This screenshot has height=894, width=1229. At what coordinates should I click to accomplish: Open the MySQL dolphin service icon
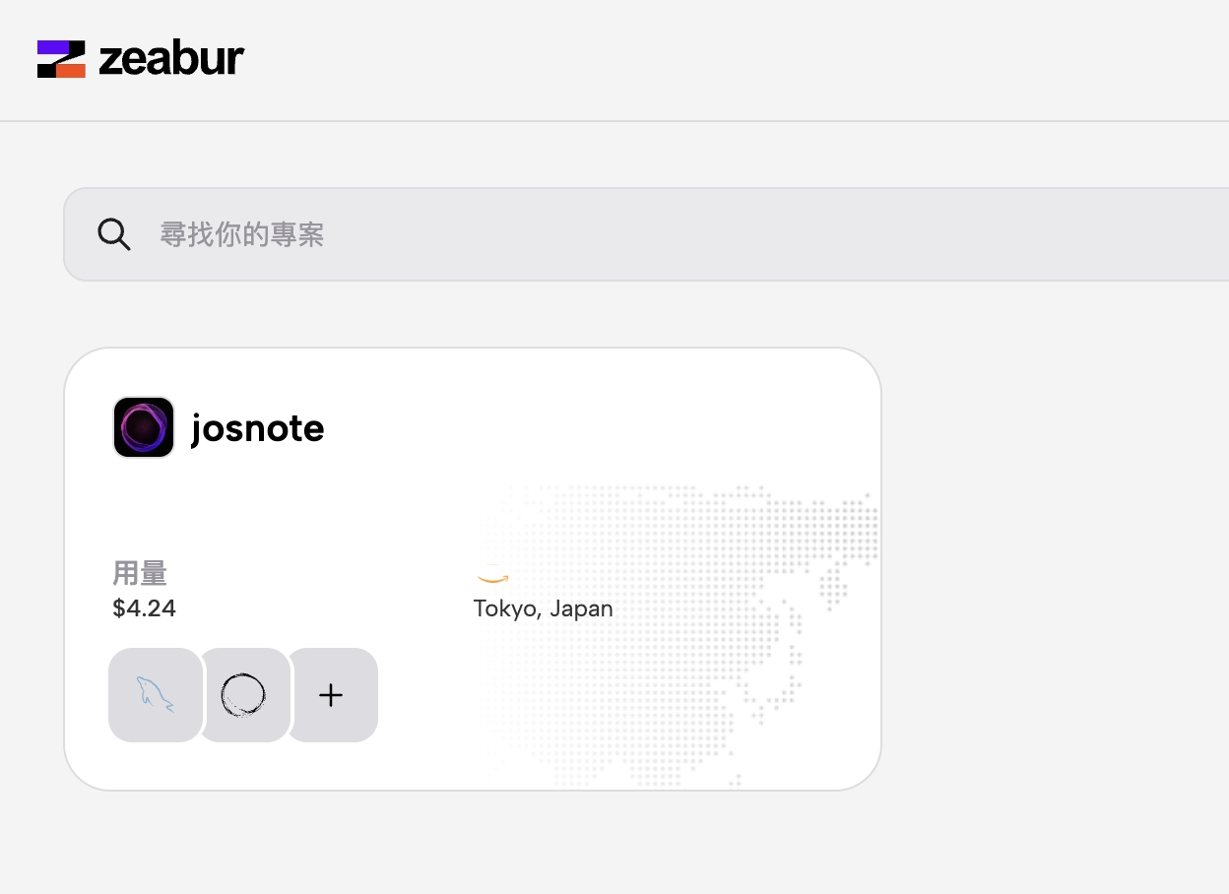point(155,695)
